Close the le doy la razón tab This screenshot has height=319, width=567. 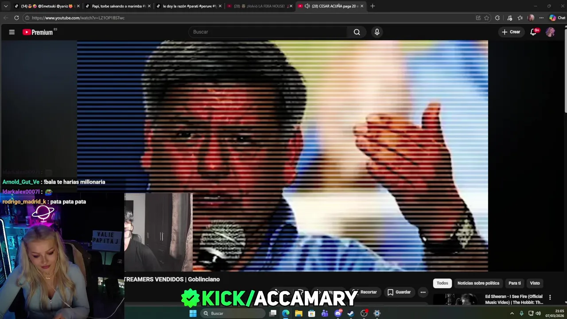(220, 6)
